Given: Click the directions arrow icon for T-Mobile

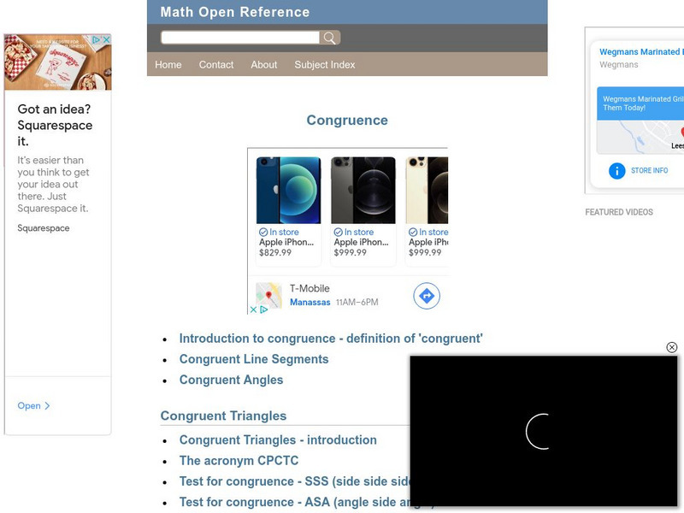Looking at the screenshot, I should (x=427, y=296).
